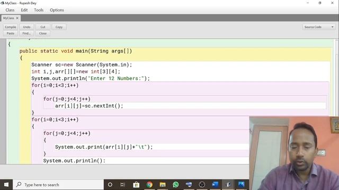Click the 'Scanner sc=new Scanner(System.in);' line
The width and height of the screenshot is (339, 190).
[82, 65]
